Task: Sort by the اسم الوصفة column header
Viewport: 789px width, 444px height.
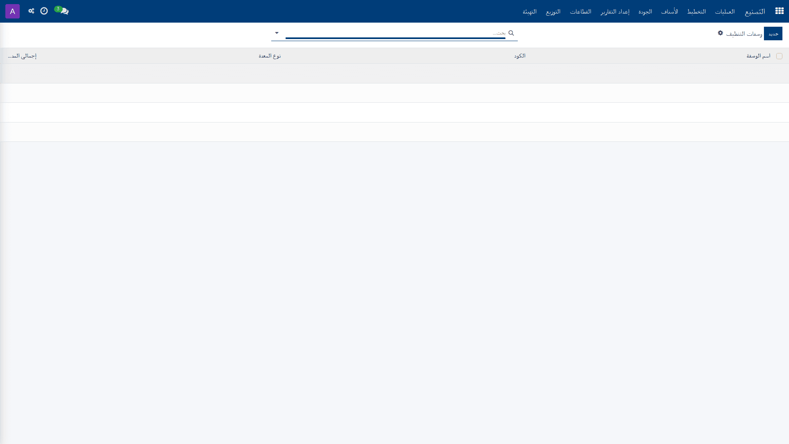Action: pyautogui.click(x=758, y=56)
